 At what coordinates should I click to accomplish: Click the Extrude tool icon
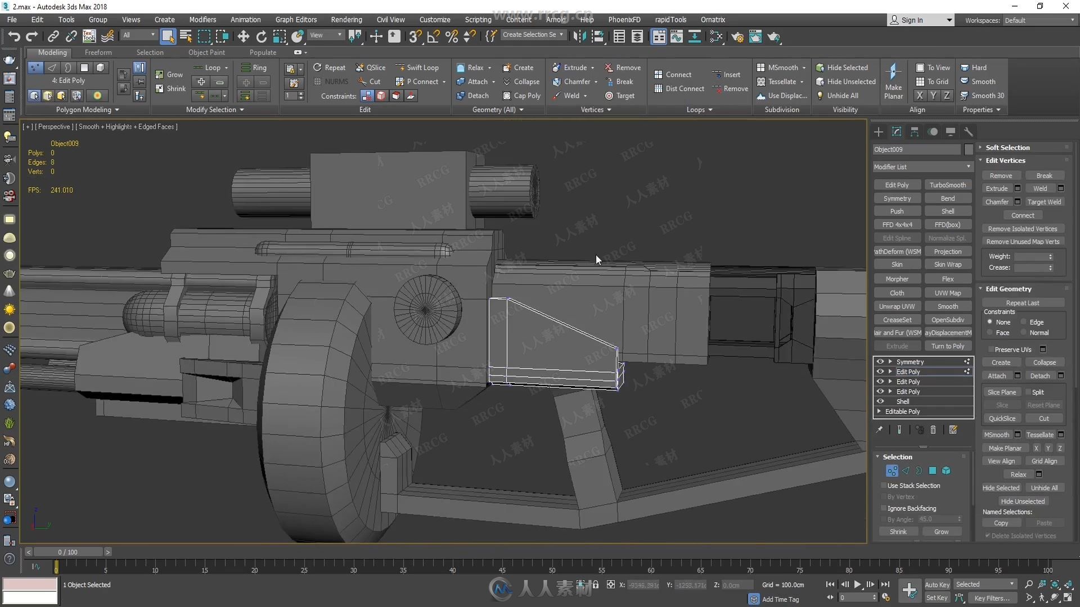(x=555, y=67)
